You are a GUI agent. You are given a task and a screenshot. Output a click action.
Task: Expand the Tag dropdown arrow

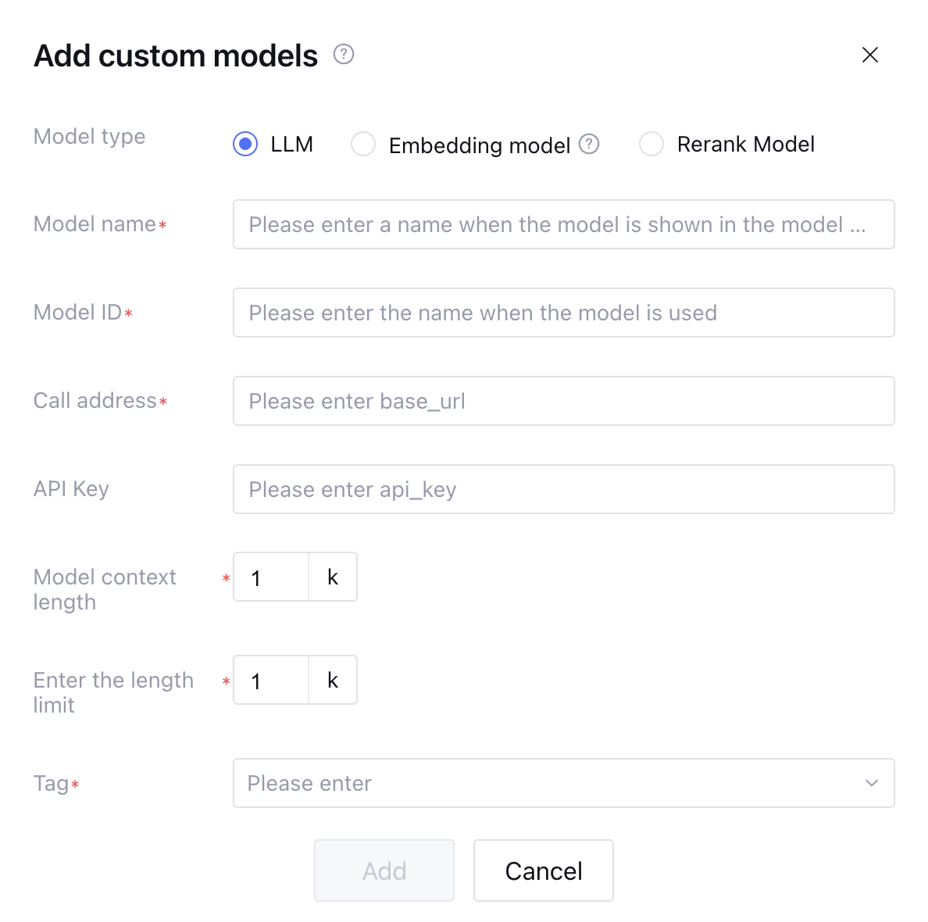[x=872, y=783]
